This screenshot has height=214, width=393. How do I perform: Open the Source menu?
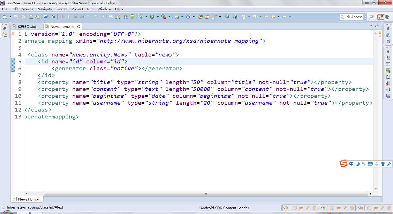(28, 9)
